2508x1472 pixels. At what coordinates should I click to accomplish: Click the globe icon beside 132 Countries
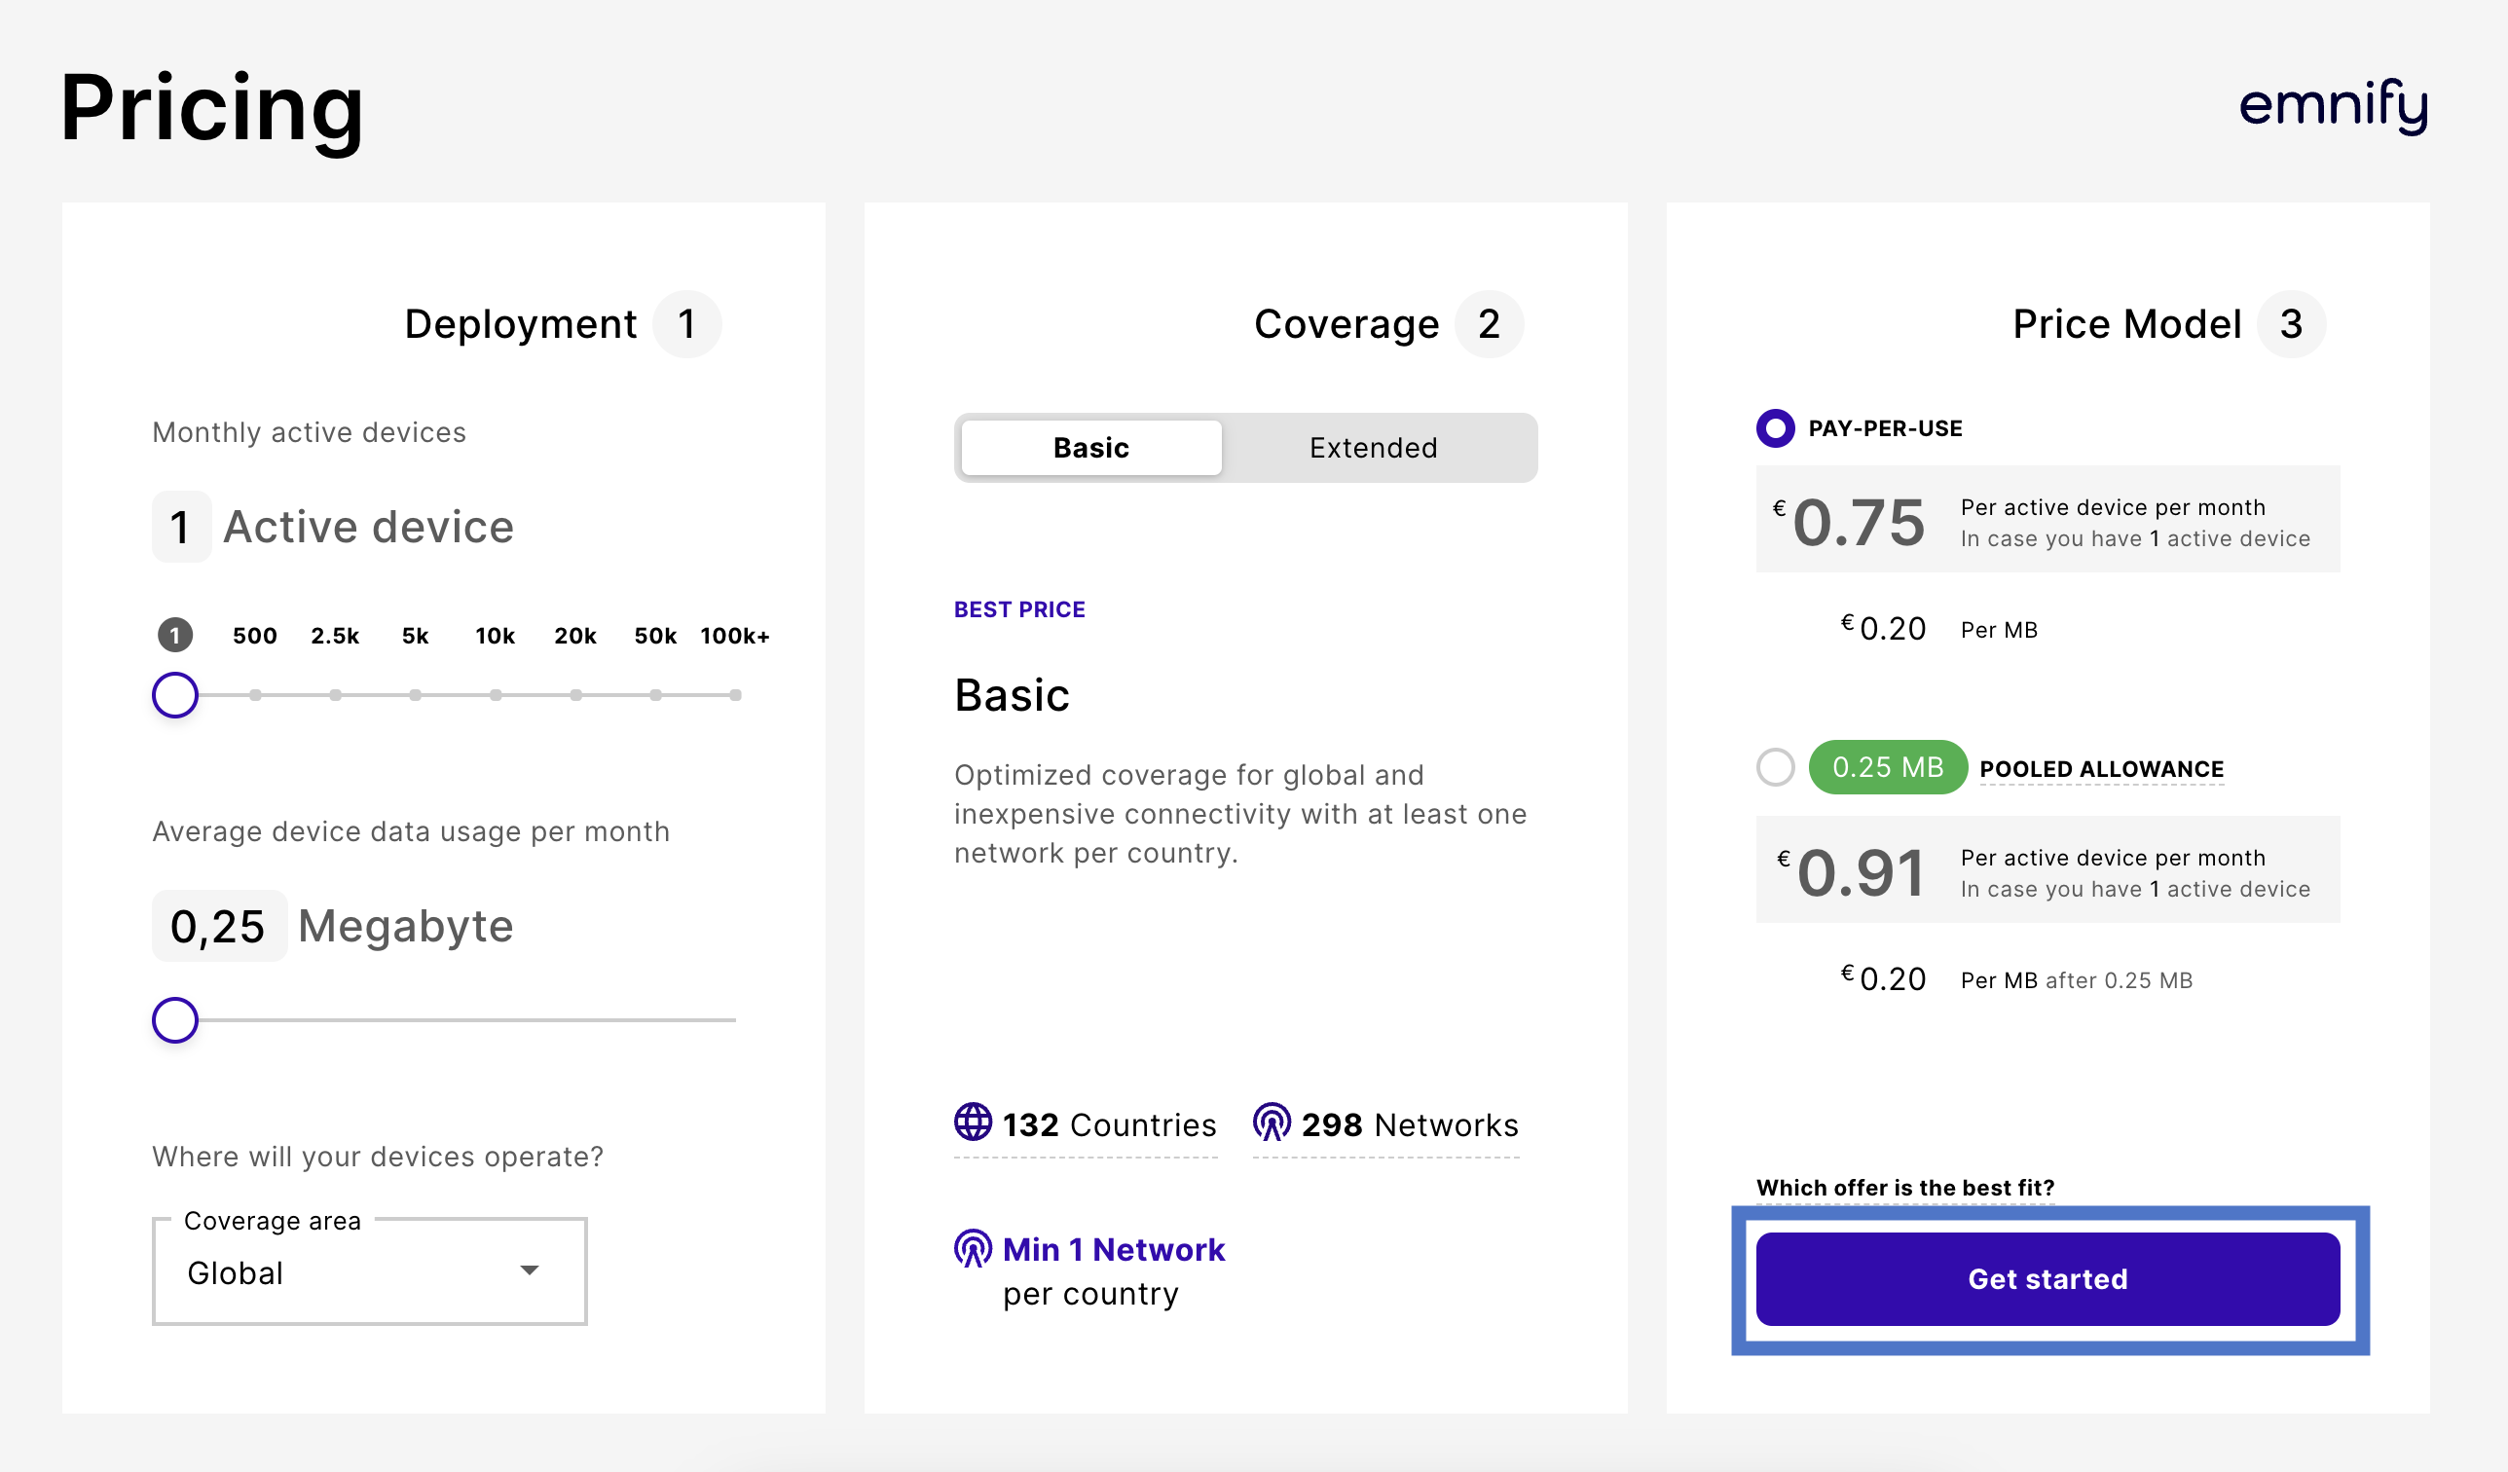(973, 1122)
